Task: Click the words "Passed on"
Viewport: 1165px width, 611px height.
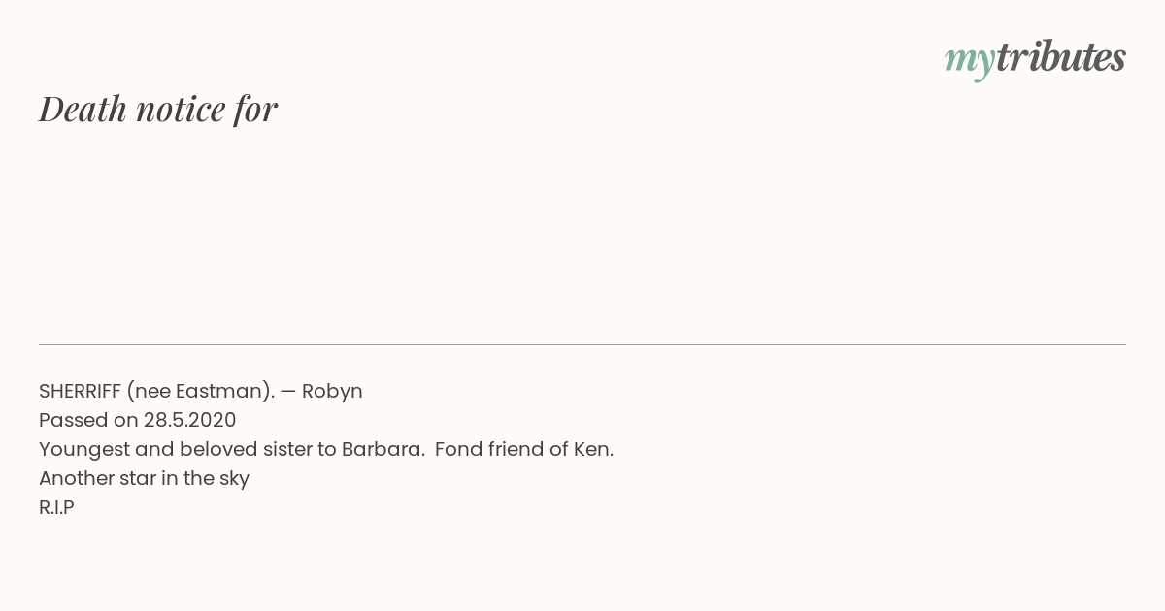Action: click(x=88, y=420)
